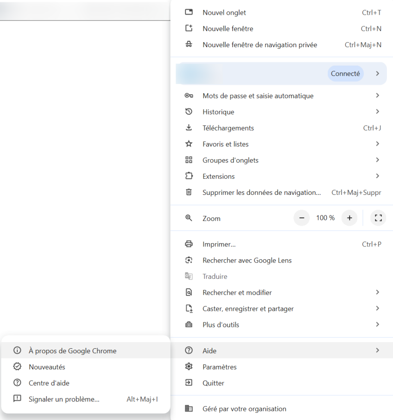The width and height of the screenshot is (393, 420).
Task: Toggle full screen mode button
Action: click(378, 218)
